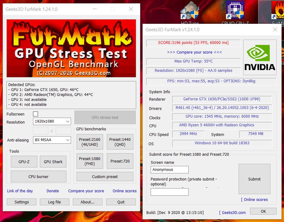The width and height of the screenshot is (284, 222).
Task: Enable the Fullscreen checkbox
Action: coord(35,114)
